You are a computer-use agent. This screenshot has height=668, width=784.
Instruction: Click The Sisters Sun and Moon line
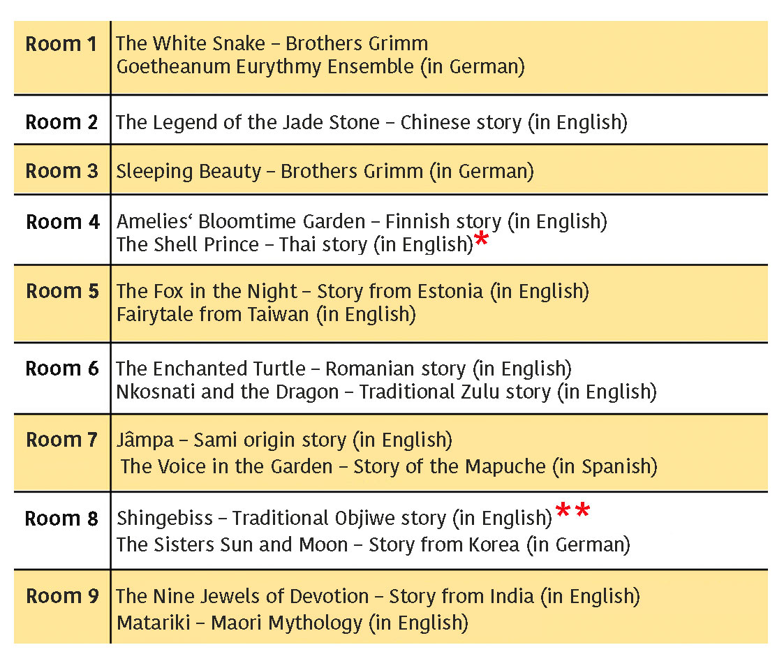373,544
